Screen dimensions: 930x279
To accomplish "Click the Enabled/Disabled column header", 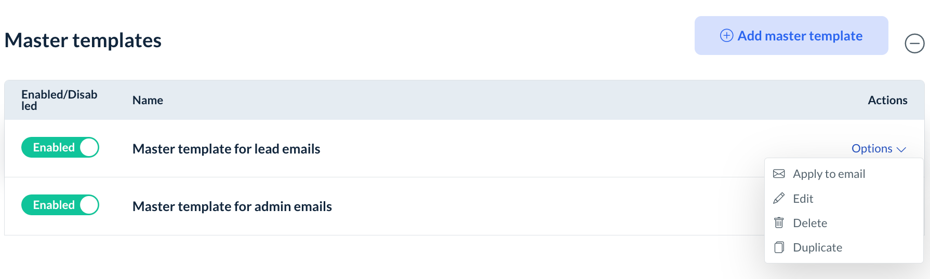I will (x=59, y=100).
